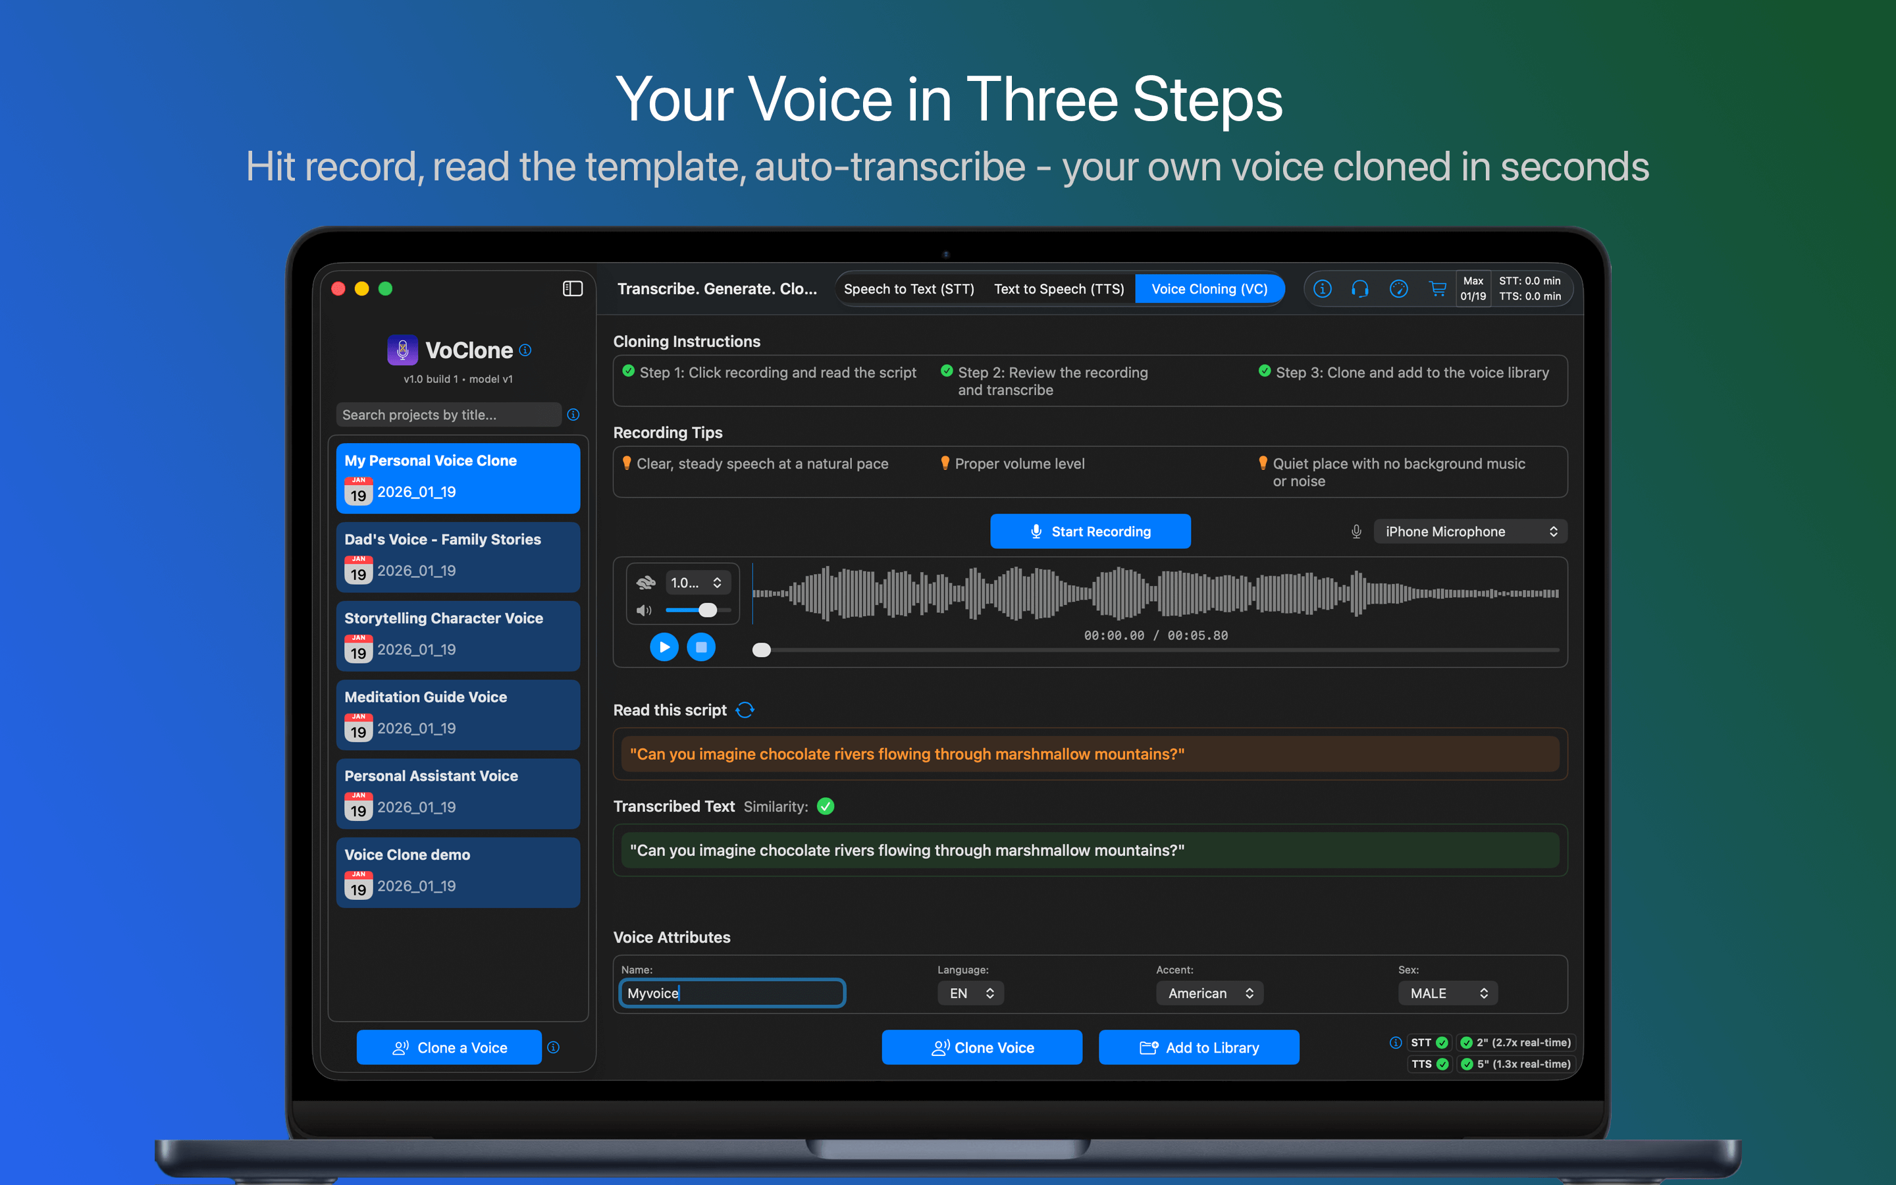Toggle the sidebar panel icon
The image size is (1896, 1185).
(573, 288)
